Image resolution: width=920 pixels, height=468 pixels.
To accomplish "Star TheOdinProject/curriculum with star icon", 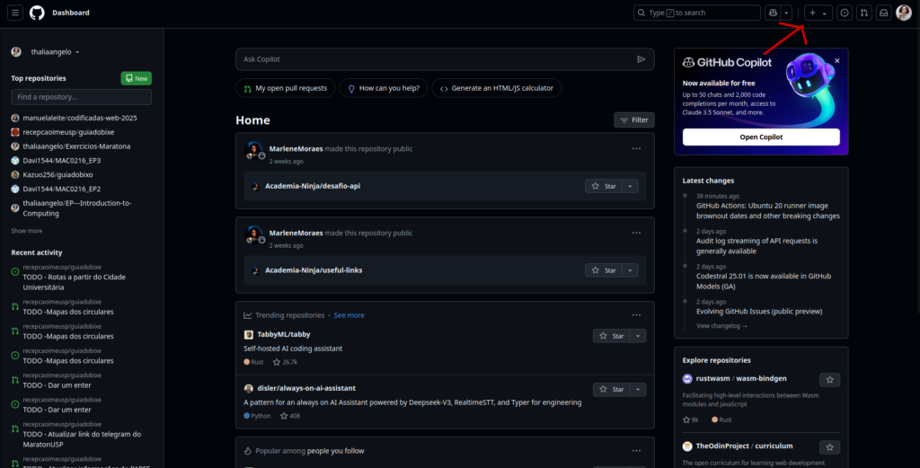I will (x=829, y=447).
